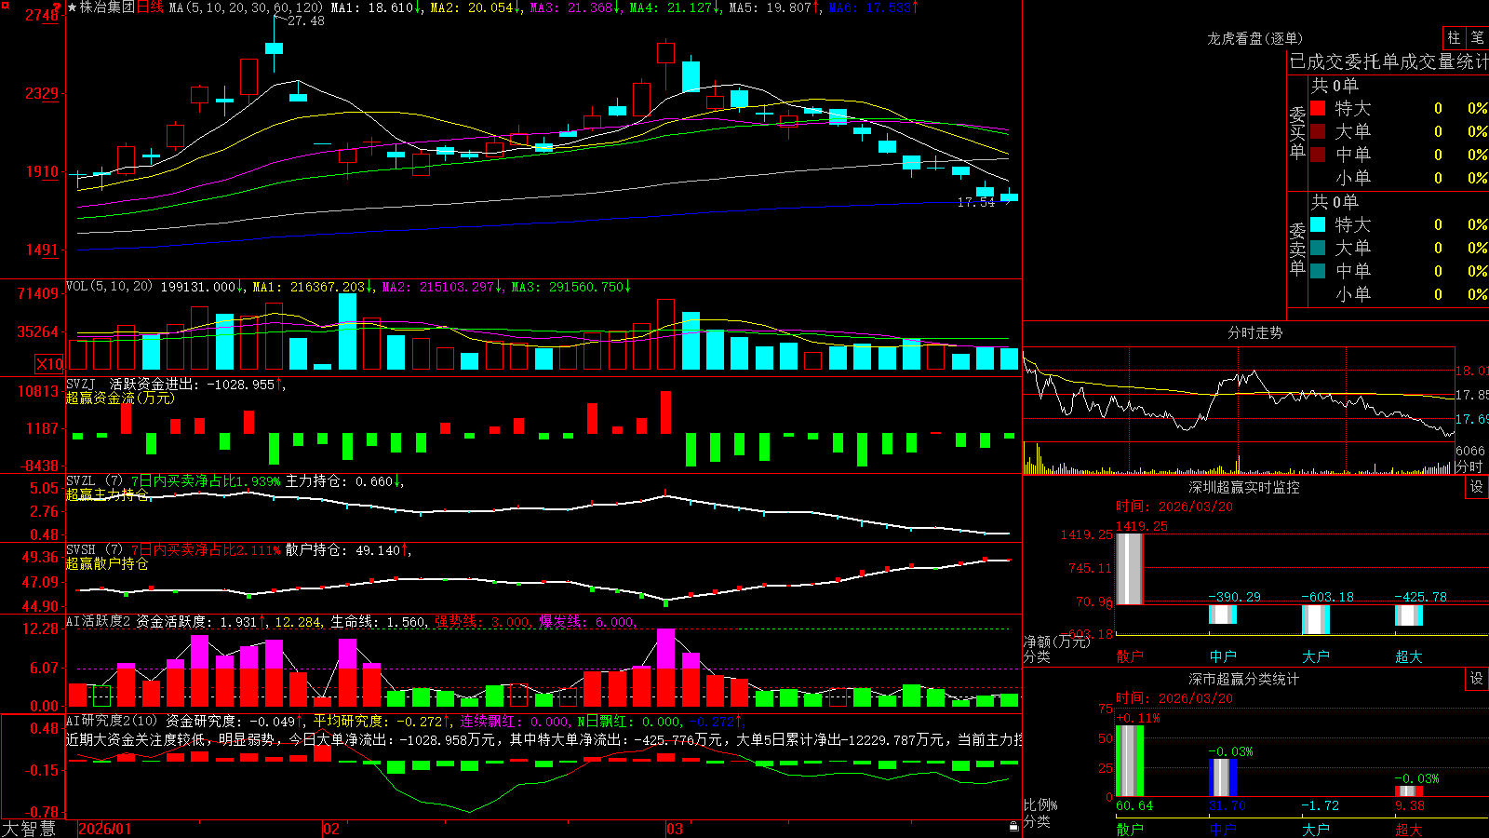Click the 散户 label under 深圳超赢实时监控
The image size is (1489, 838).
click(1130, 656)
